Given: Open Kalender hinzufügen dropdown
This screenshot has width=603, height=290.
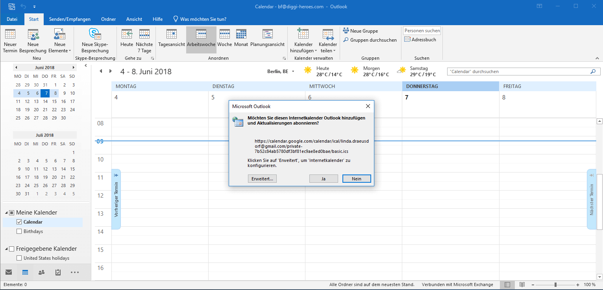Looking at the screenshot, I should click(303, 41).
